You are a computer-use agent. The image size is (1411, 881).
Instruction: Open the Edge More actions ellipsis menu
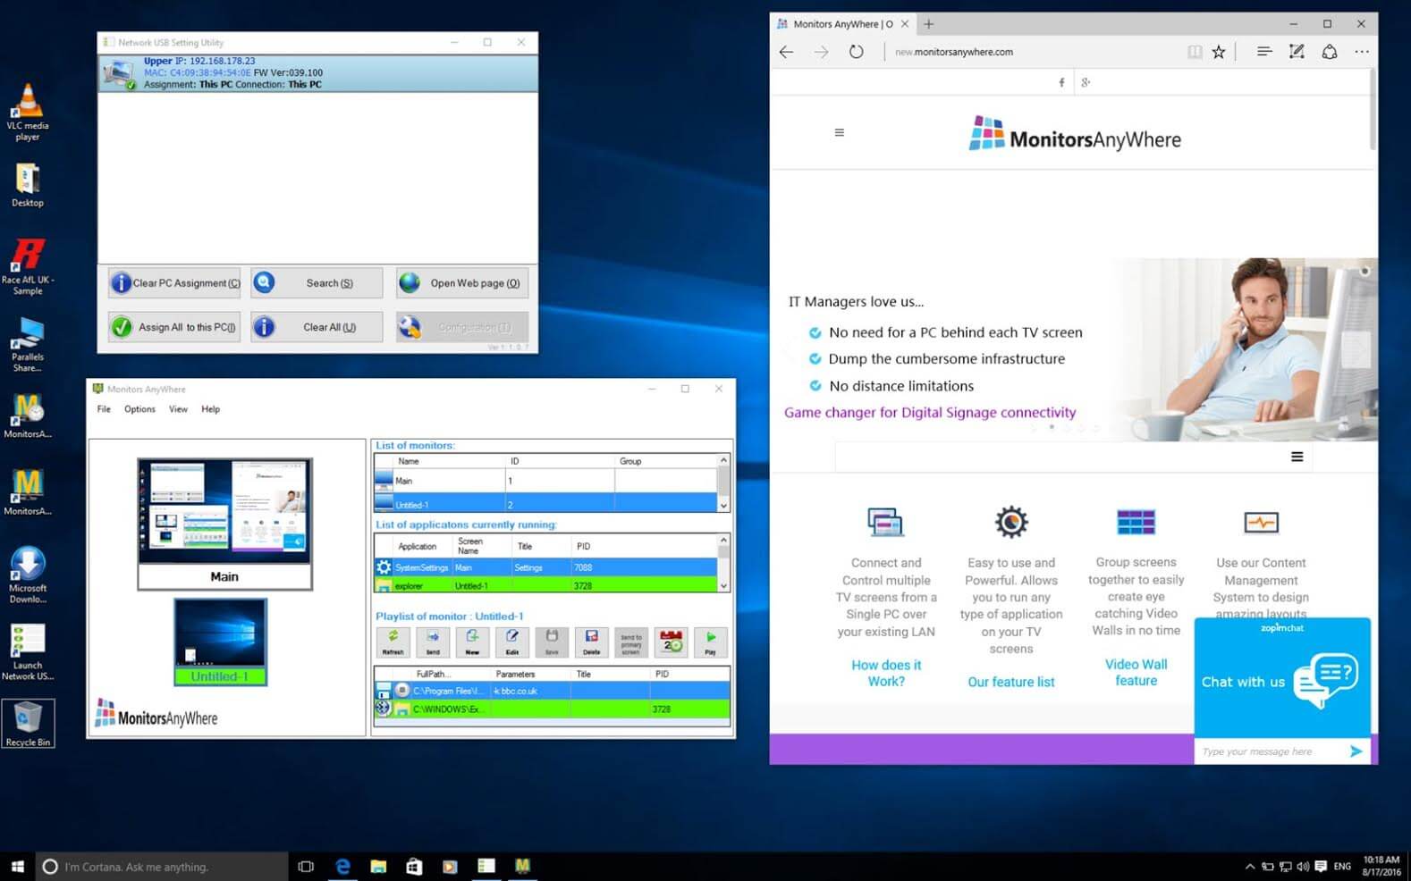(1362, 52)
